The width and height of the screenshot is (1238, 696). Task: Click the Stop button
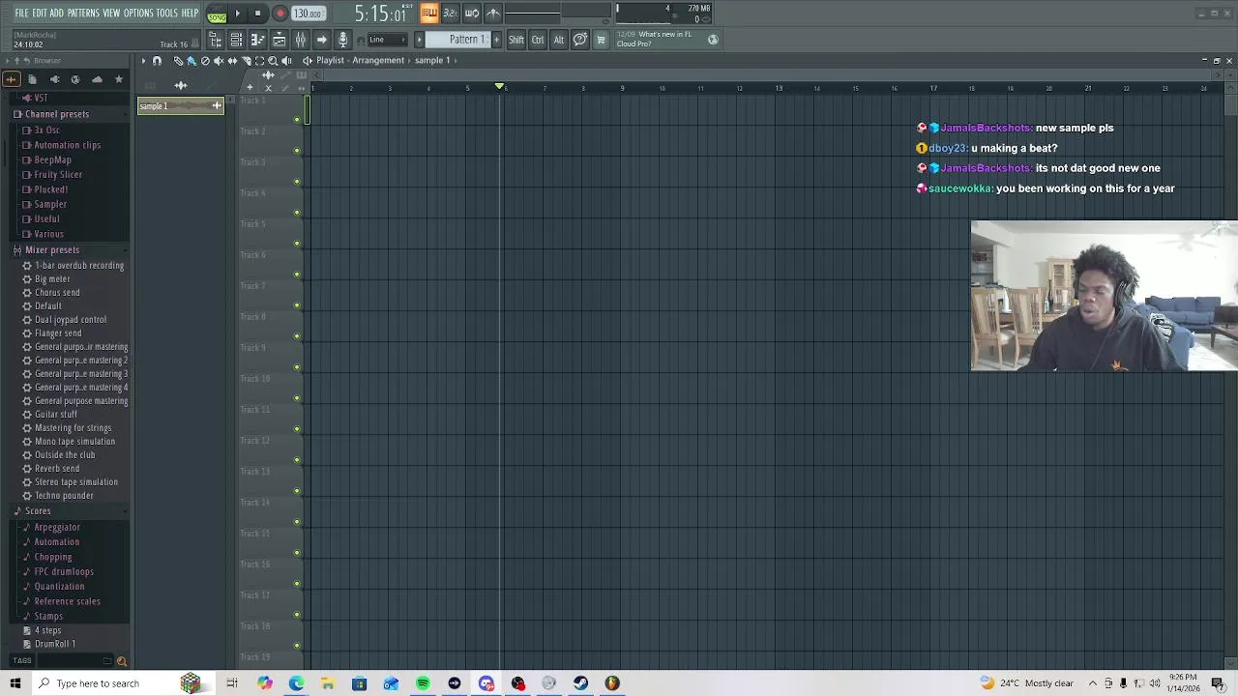[x=257, y=14]
